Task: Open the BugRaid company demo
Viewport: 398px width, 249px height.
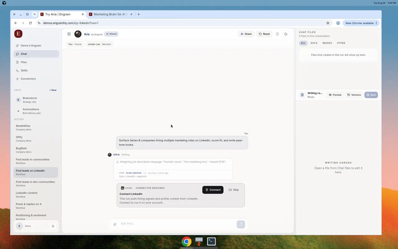Action: pyautogui.click(x=36, y=150)
